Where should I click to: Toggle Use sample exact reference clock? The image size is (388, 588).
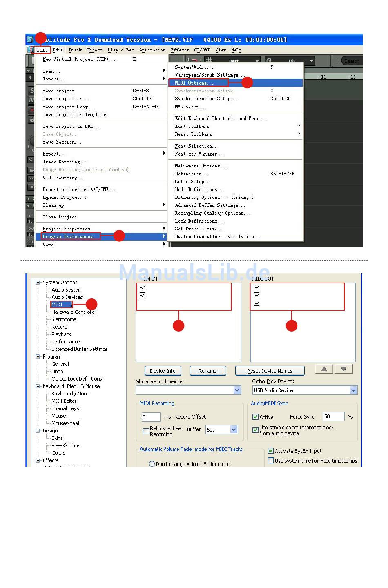click(x=255, y=430)
